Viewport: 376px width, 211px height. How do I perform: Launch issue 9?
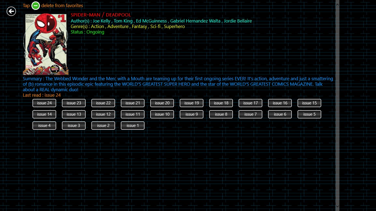(x=192, y=114)
